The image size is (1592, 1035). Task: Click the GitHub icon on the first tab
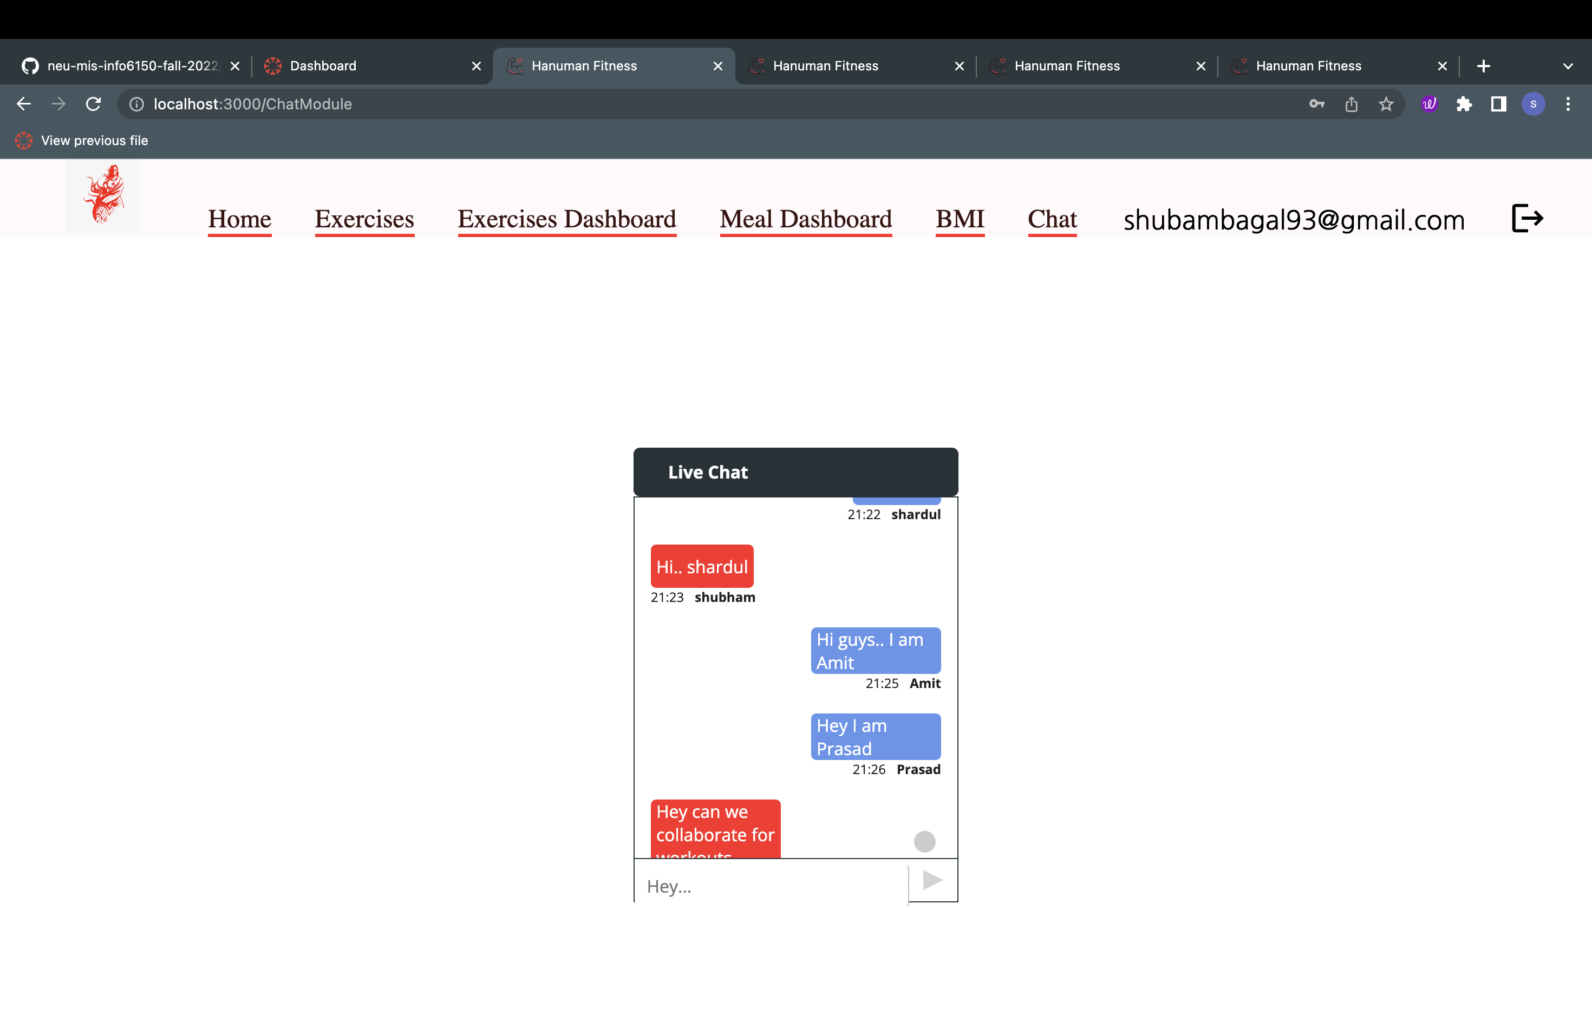click(29, 65)
